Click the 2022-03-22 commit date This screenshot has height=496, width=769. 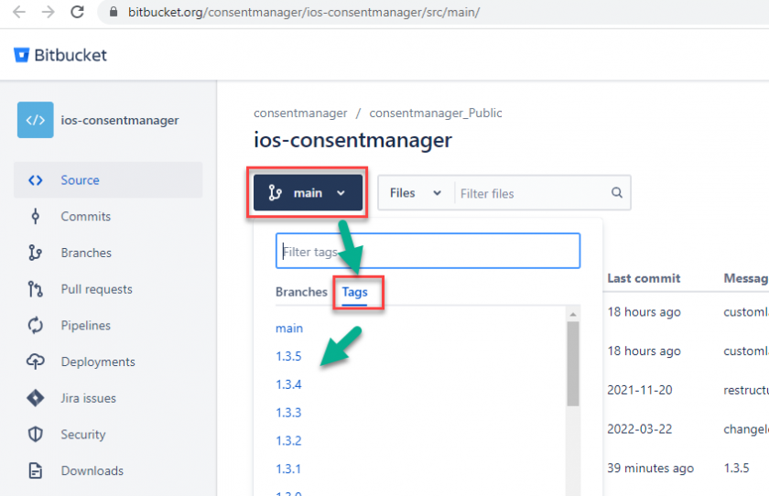click(640, 429)
